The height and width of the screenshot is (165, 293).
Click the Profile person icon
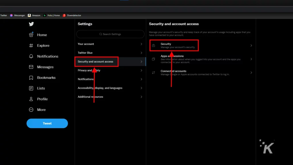[x=31, y=99]
